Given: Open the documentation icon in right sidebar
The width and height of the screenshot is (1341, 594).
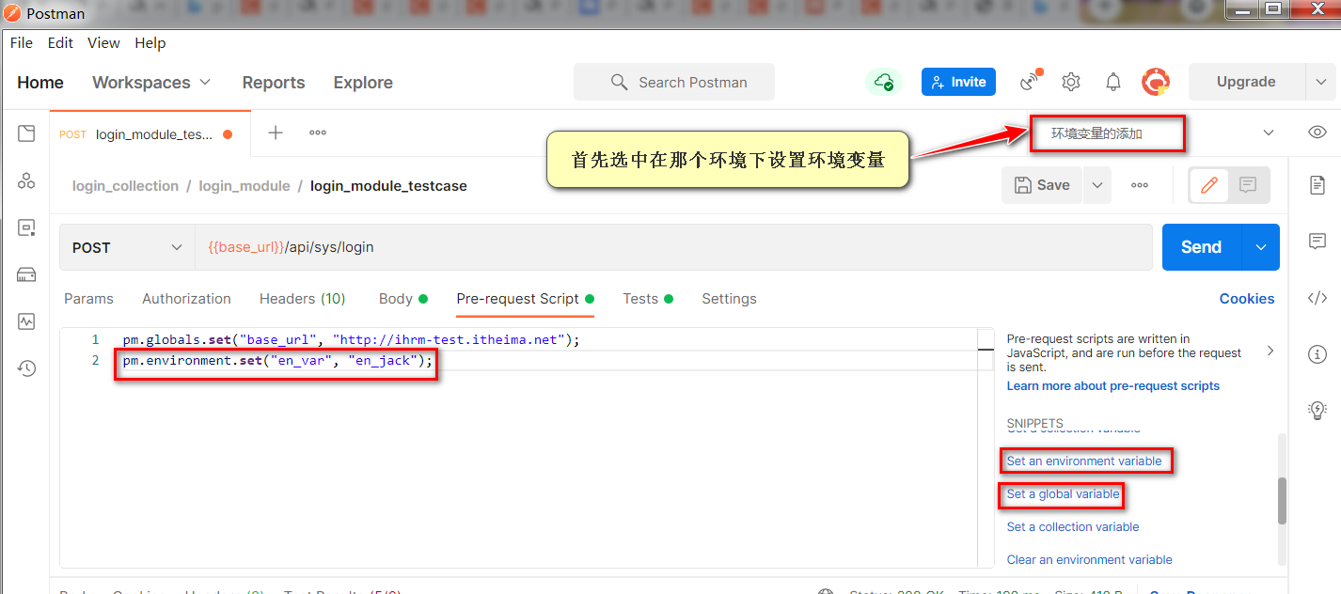Looking at the screenshot, I should click(1317, 185).
